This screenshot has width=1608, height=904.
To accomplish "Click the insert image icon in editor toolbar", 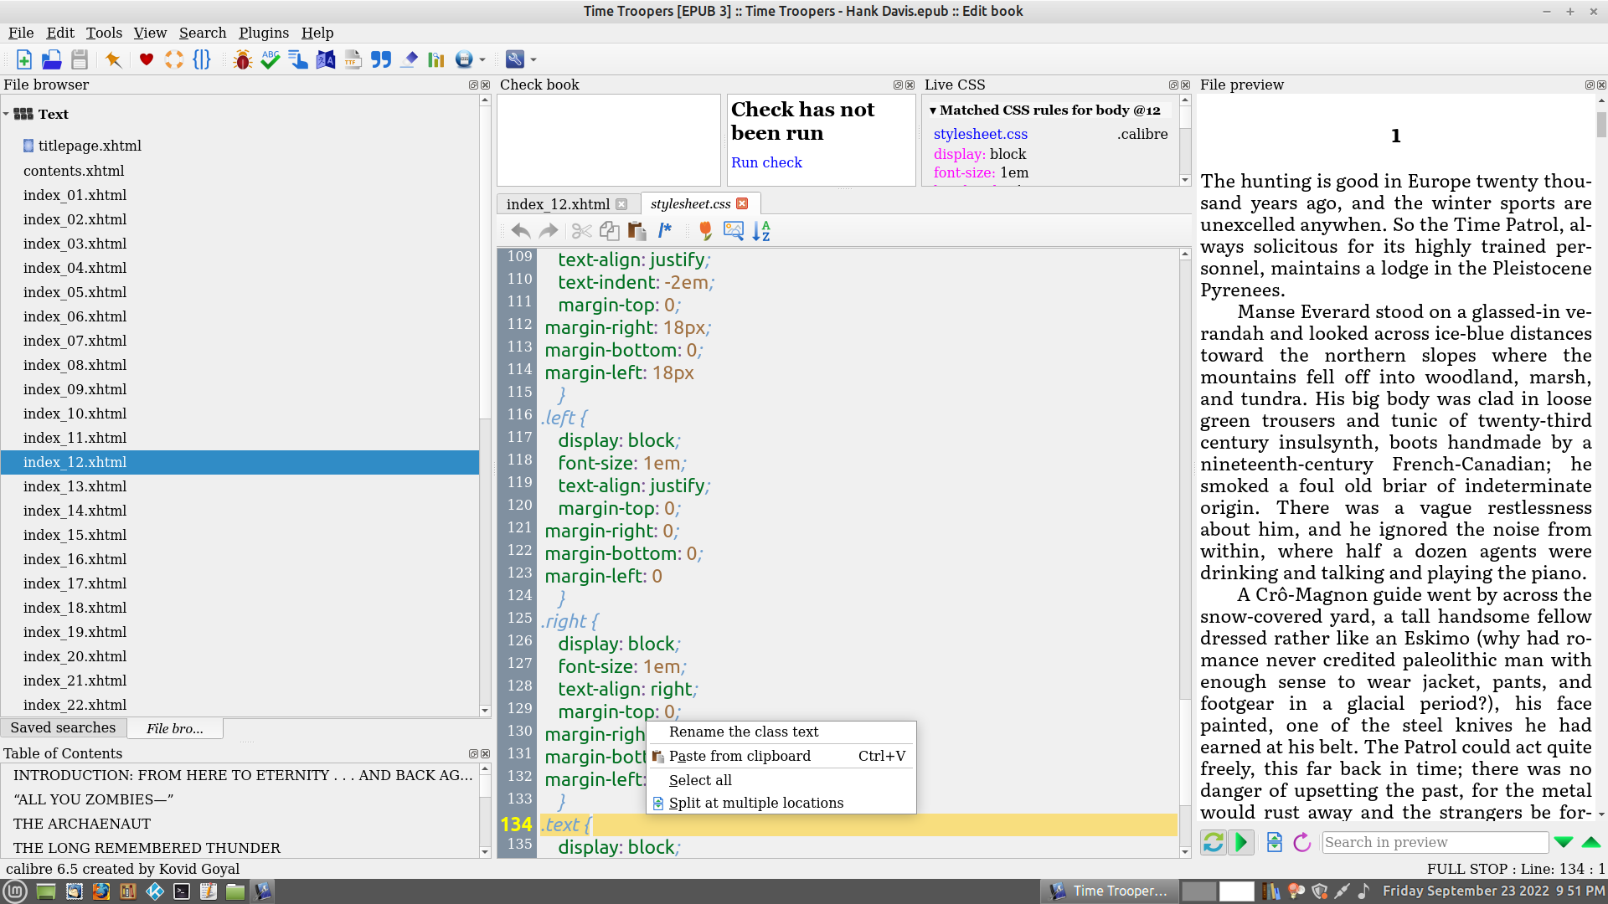I will tap(734, 231).
